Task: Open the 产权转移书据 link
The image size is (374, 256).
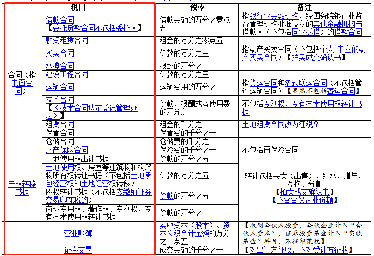Action: click(x=22, y=188)
